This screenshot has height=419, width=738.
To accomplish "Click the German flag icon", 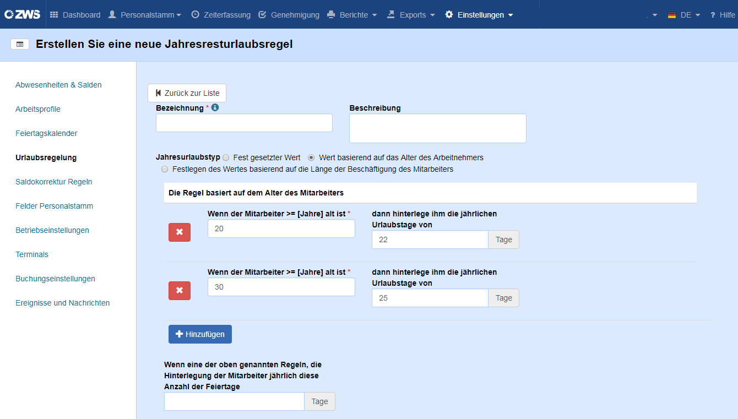I will click(672, 15).
